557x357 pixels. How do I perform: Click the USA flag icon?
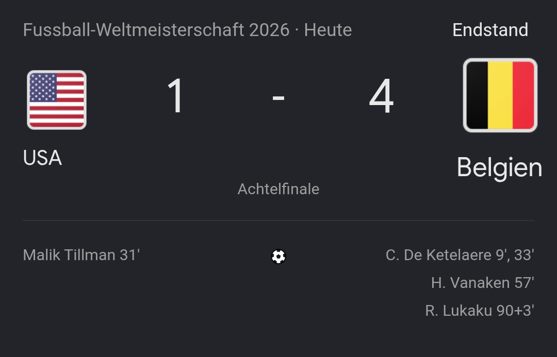[x=57, y=100]
